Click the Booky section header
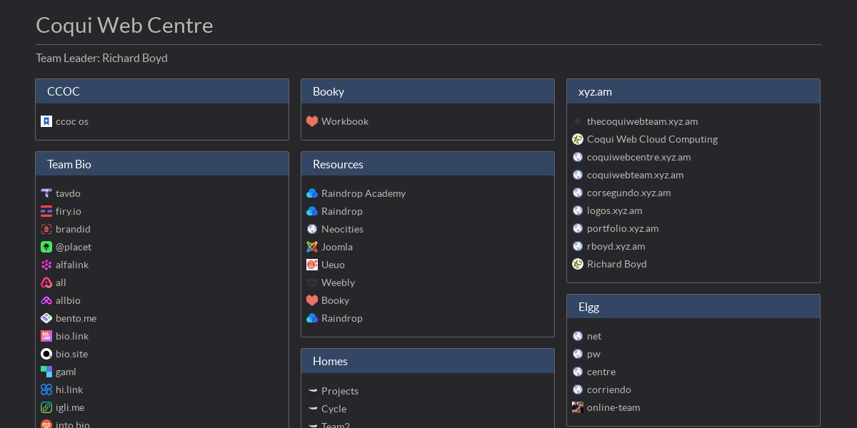 click(x=428, y=91)
